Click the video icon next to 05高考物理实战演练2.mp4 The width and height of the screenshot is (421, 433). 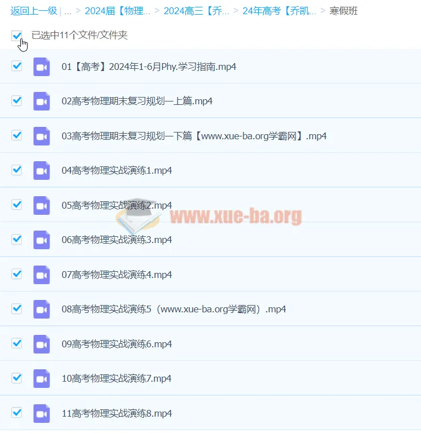click(x=41, y=206)
